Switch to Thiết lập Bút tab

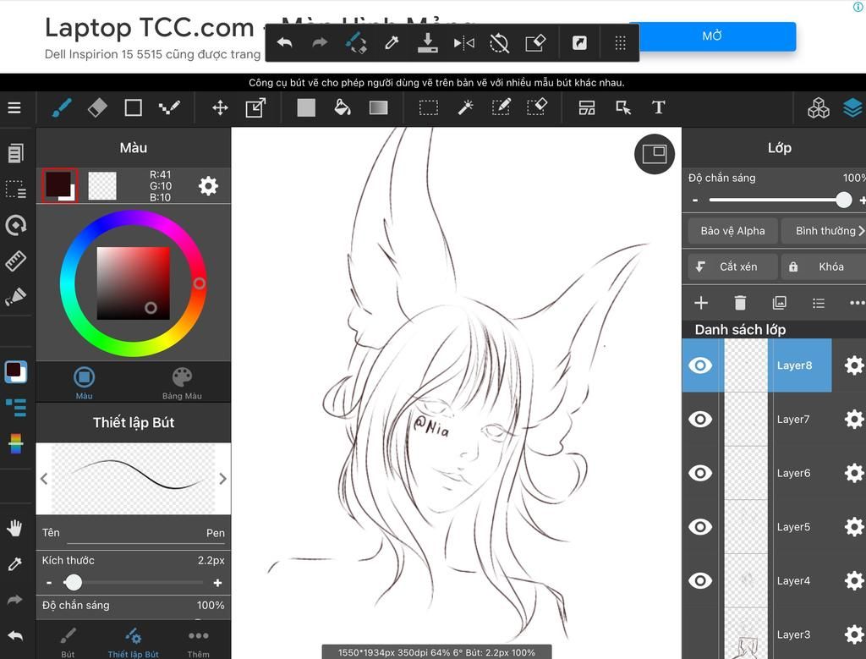pyautogui.click(x=133, y=642)
